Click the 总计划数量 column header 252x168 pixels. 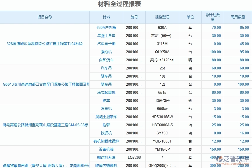(212, 17)
